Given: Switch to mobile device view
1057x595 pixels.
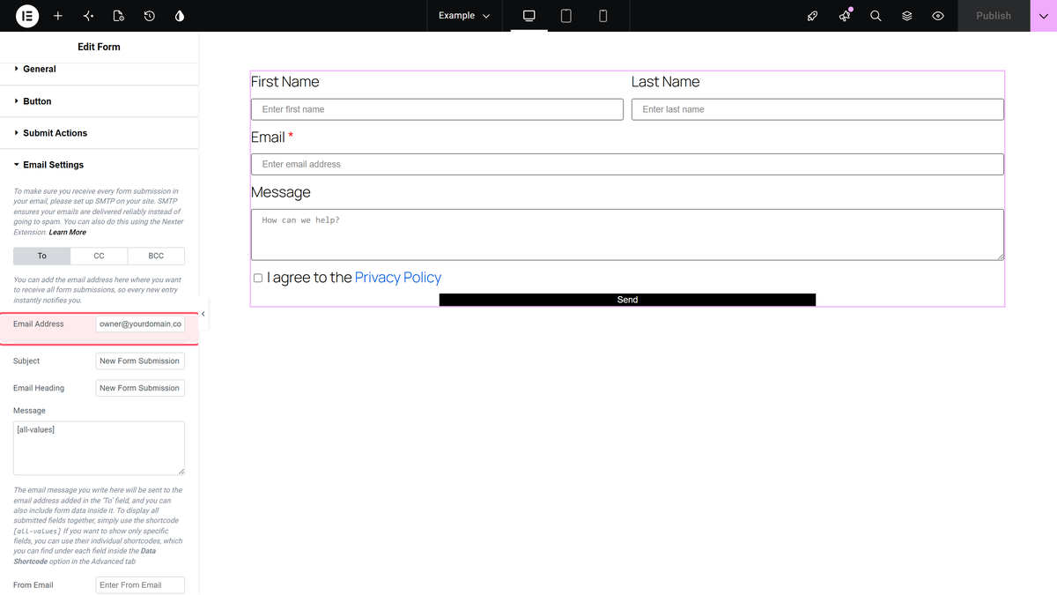Looking at the screenshot, I should pos(603,16).
